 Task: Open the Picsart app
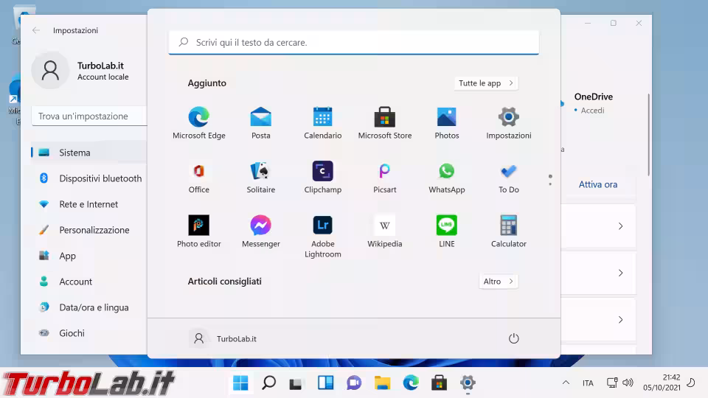pyautogui.click(x=385, y=177)
